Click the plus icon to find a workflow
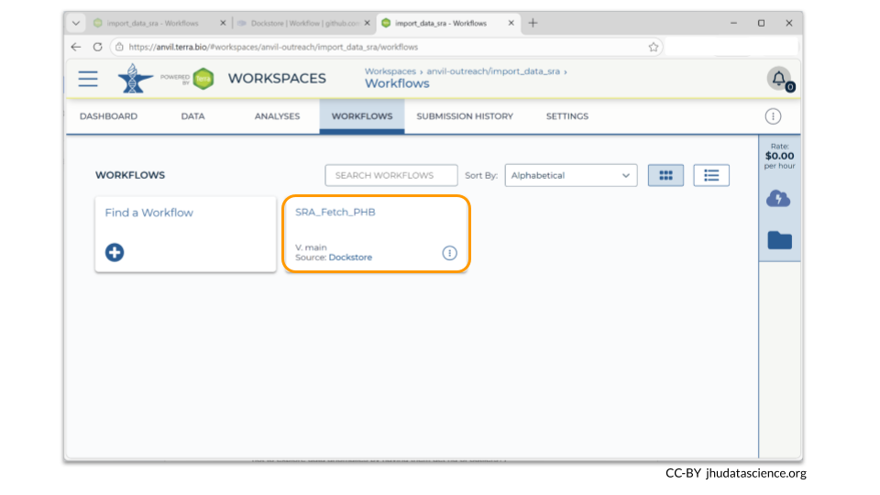The image size is (880, 495). 115,253
